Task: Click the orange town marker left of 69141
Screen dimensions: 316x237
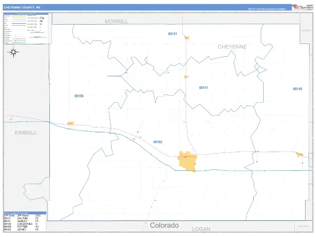Action: pos(186,77)
